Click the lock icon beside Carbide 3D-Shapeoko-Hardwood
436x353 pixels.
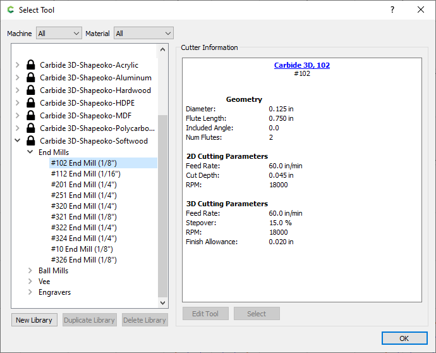(x=30, y=90)
